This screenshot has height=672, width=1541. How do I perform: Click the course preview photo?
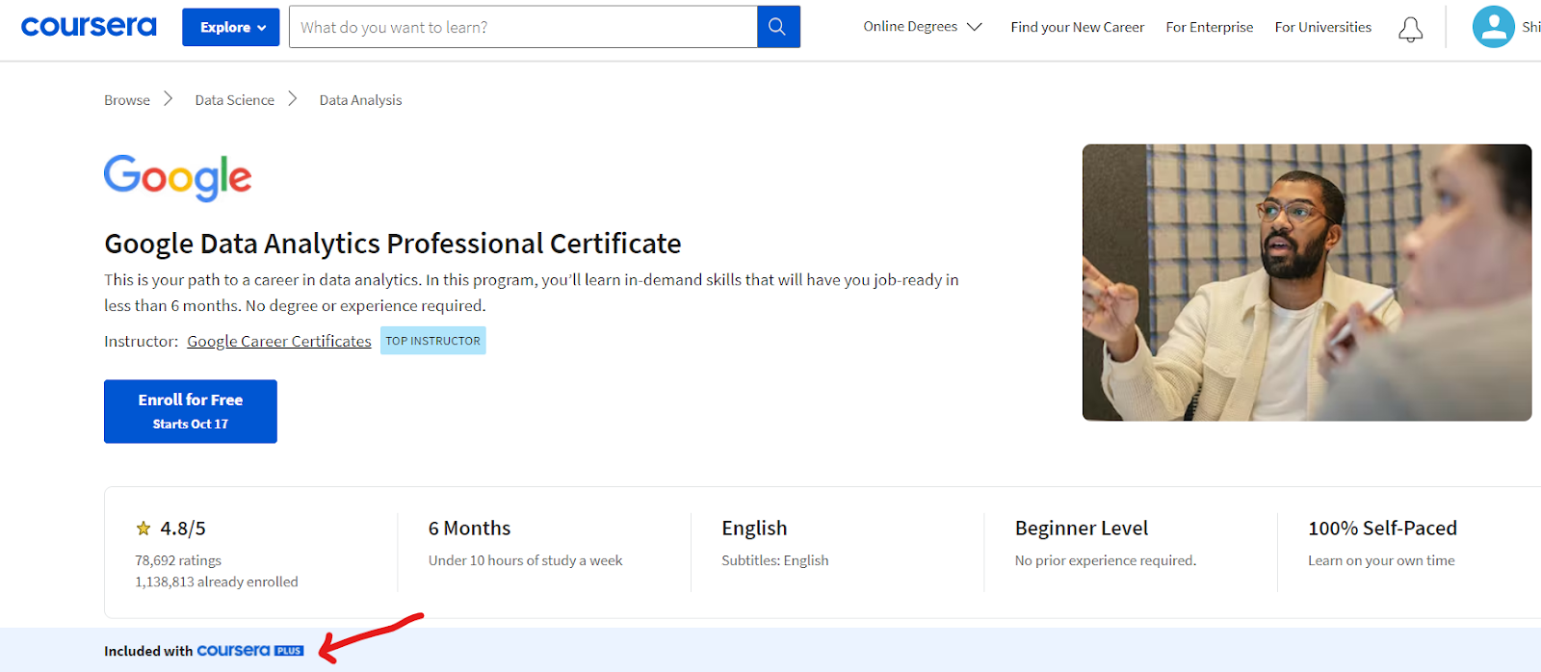pos(1307,282)
